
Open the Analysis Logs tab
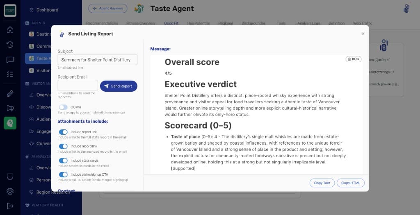(x=308, y=23)
